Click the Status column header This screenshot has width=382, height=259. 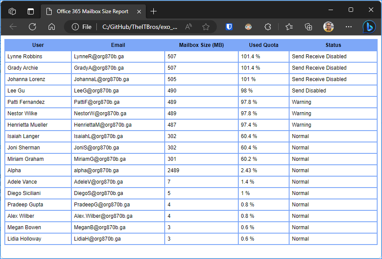click(x=333, y=45)
